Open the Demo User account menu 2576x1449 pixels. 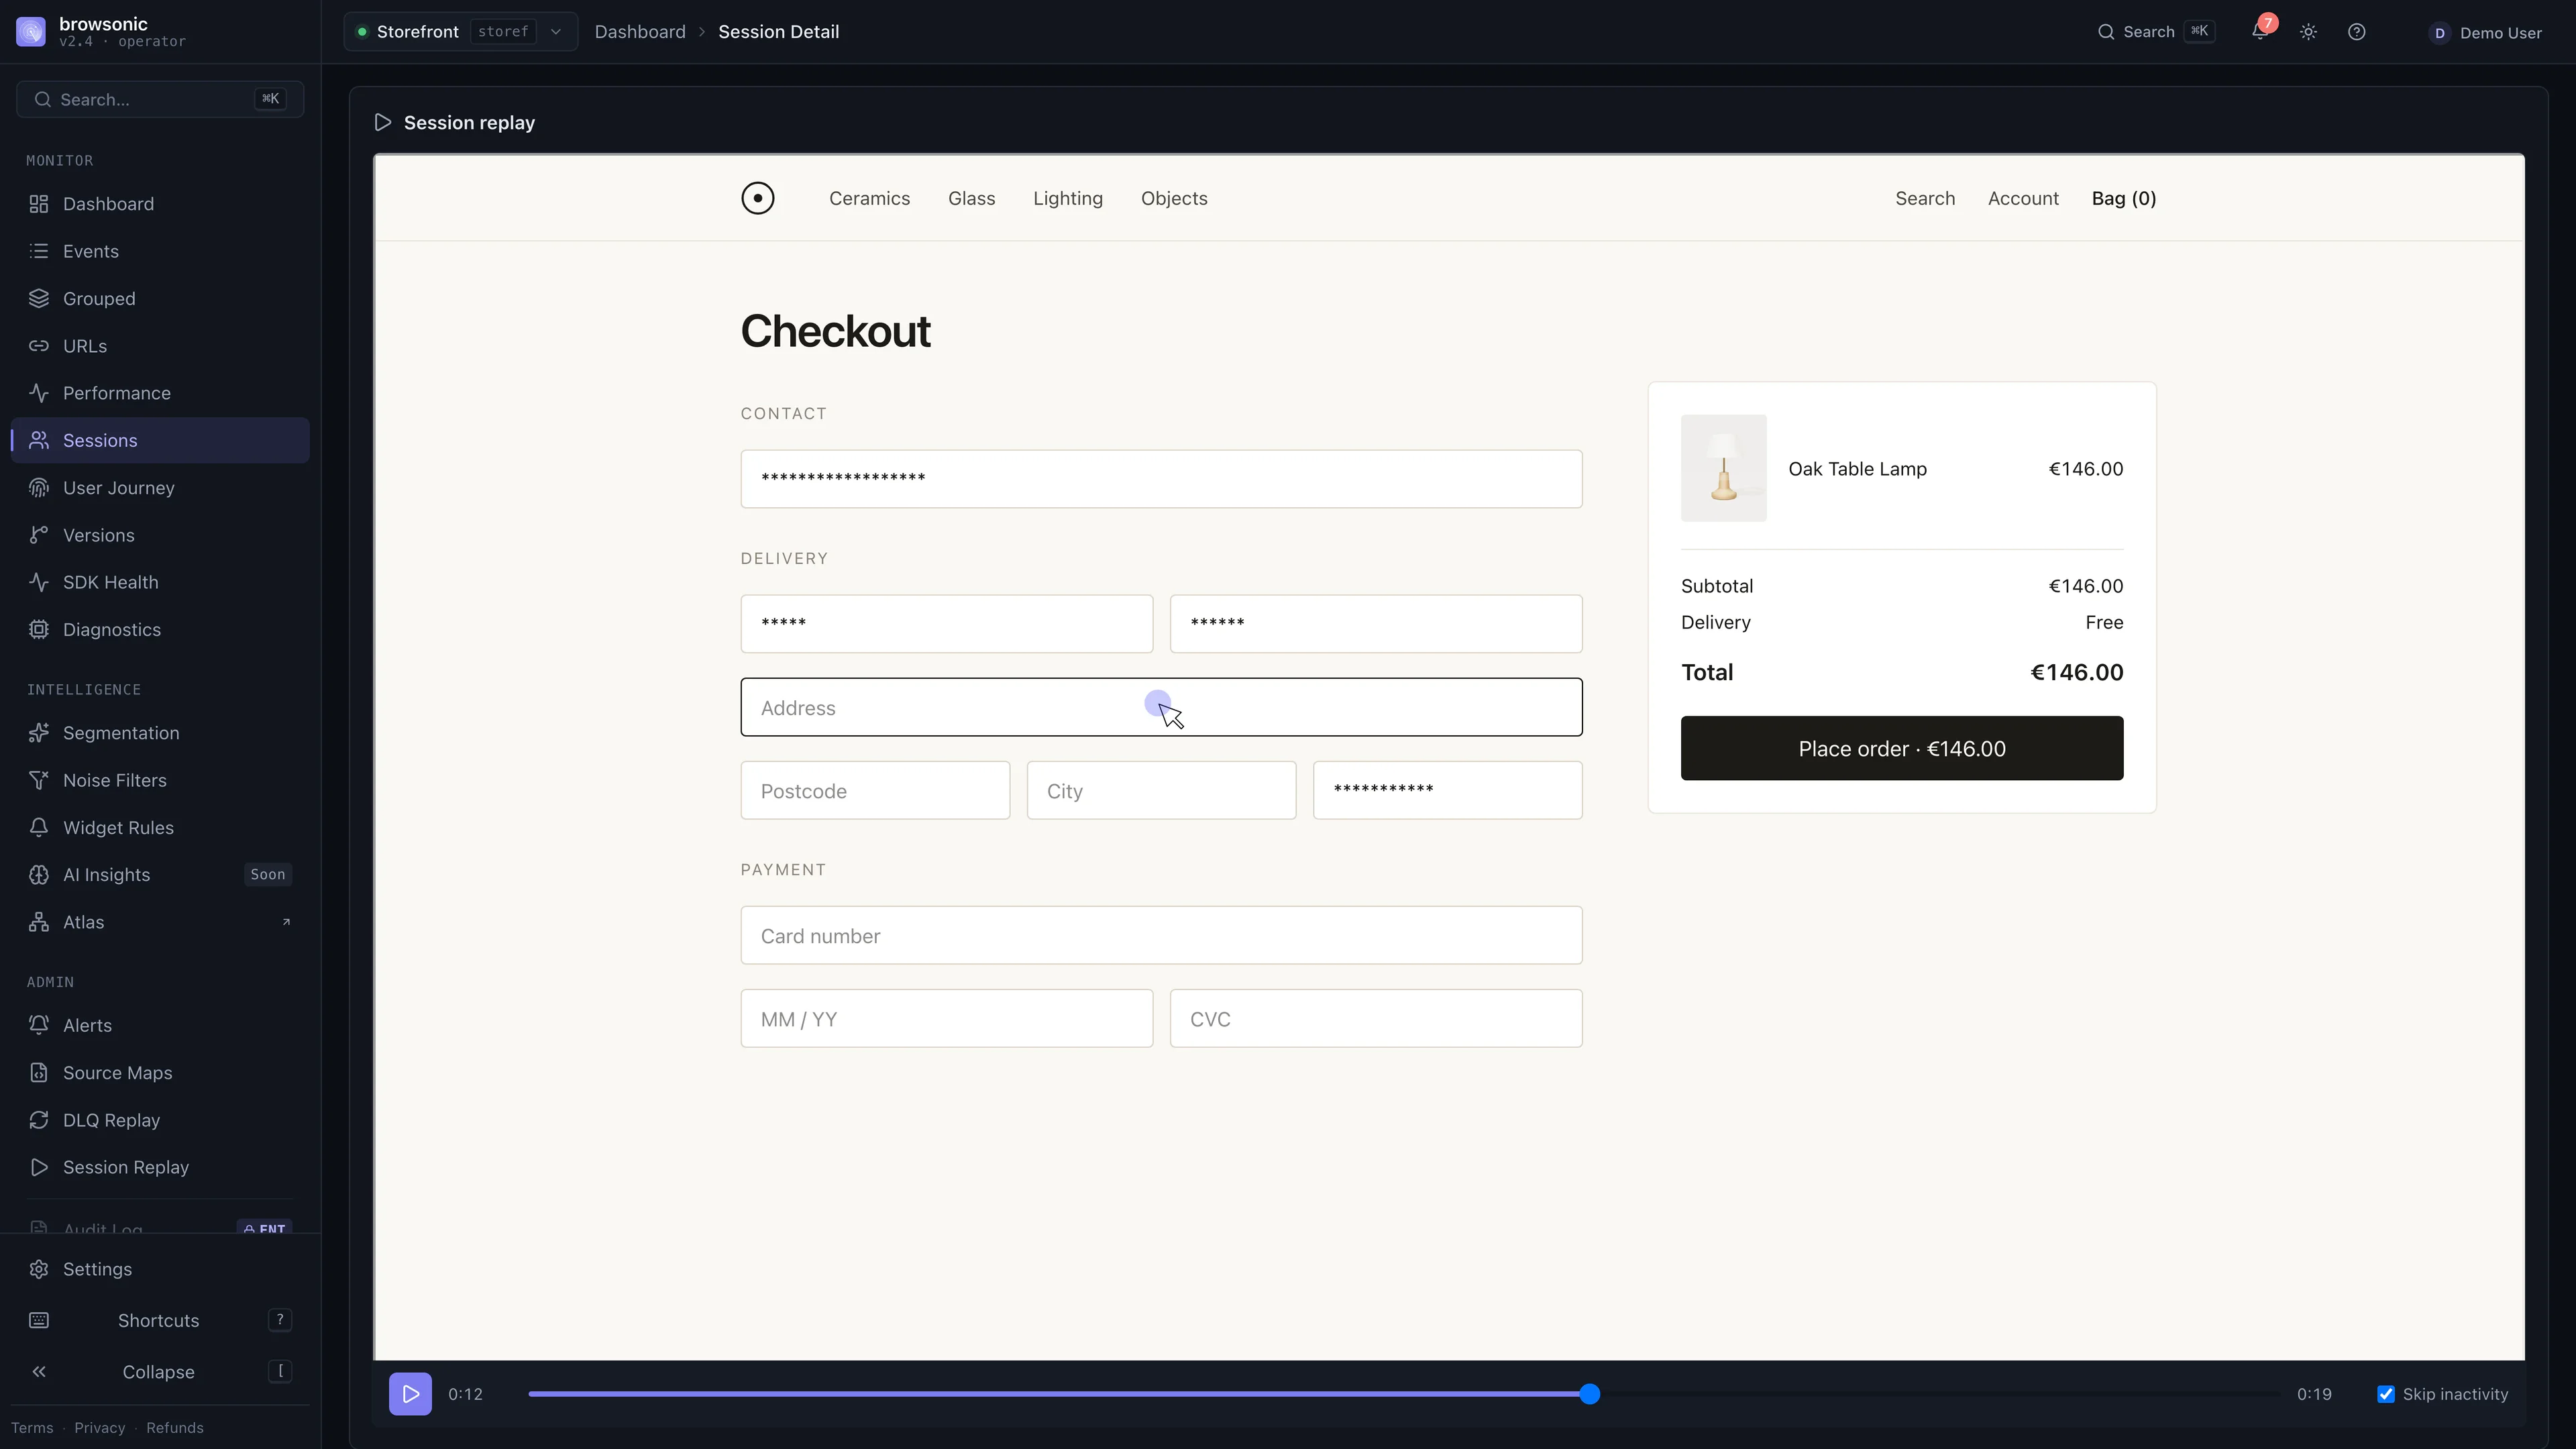2486,33
